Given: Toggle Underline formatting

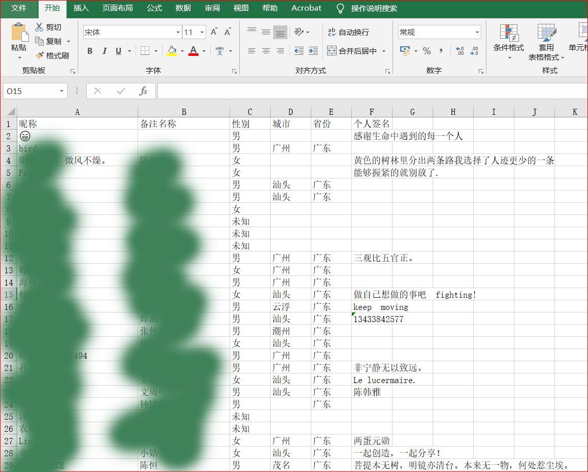Looking at the screenshot, I should coord(118,51).
